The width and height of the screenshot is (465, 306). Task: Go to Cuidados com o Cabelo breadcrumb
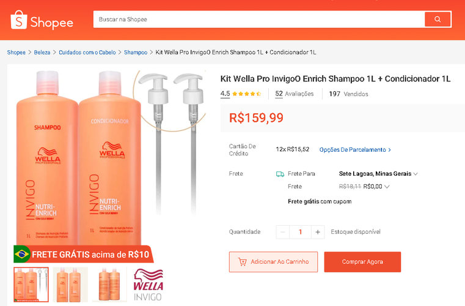tap(87, 52)
